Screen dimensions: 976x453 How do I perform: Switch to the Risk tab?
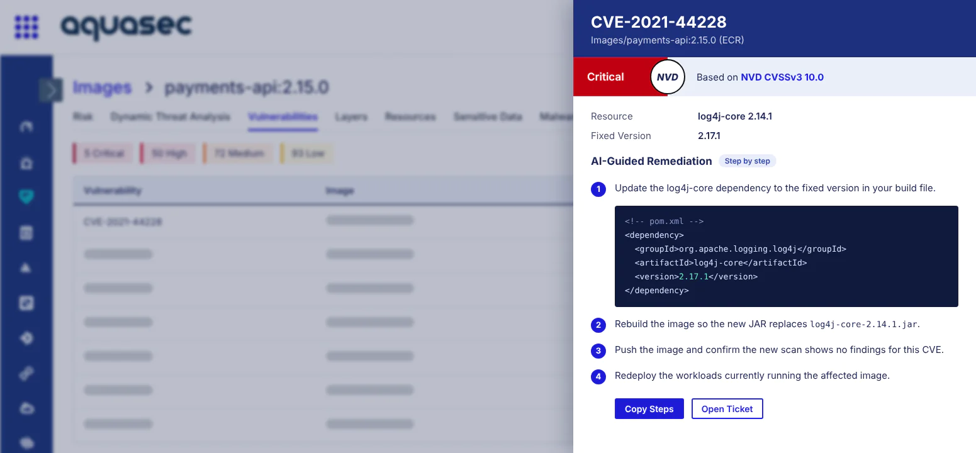click(x=82, y=117)
